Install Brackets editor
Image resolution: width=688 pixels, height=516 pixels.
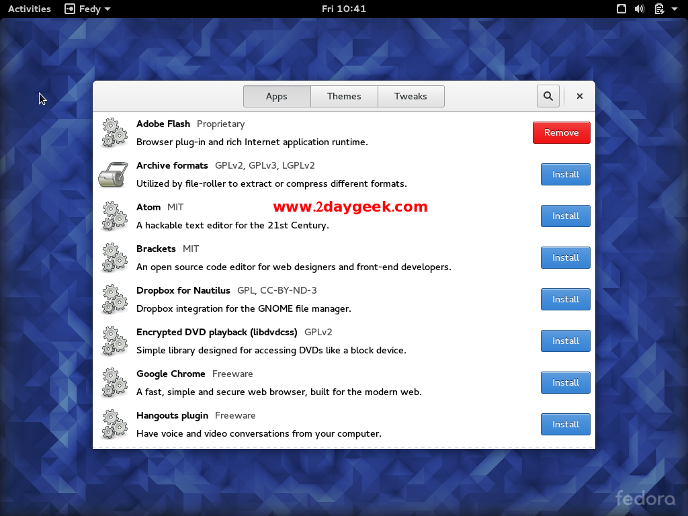point(565,257)
